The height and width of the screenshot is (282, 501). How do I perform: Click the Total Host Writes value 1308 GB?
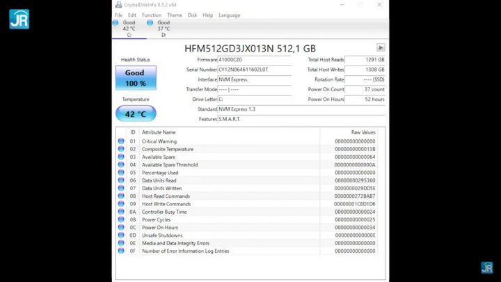pyautogui.click(x=365, y=70)
